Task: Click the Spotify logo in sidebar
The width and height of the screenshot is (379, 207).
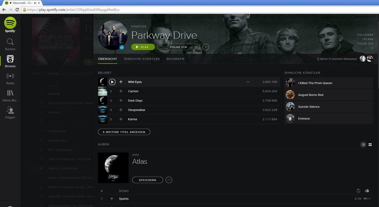Action: click(10, 25)
